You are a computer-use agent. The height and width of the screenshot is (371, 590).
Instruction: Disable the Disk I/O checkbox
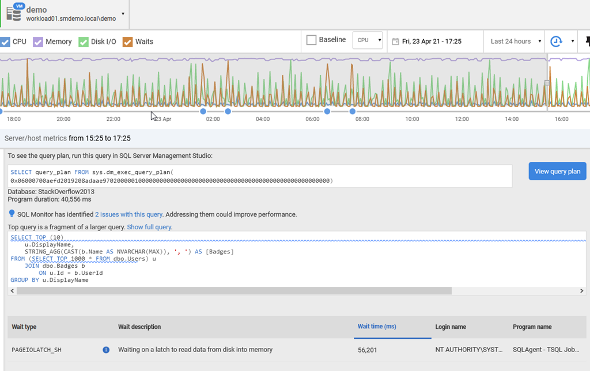click(83, 41)
